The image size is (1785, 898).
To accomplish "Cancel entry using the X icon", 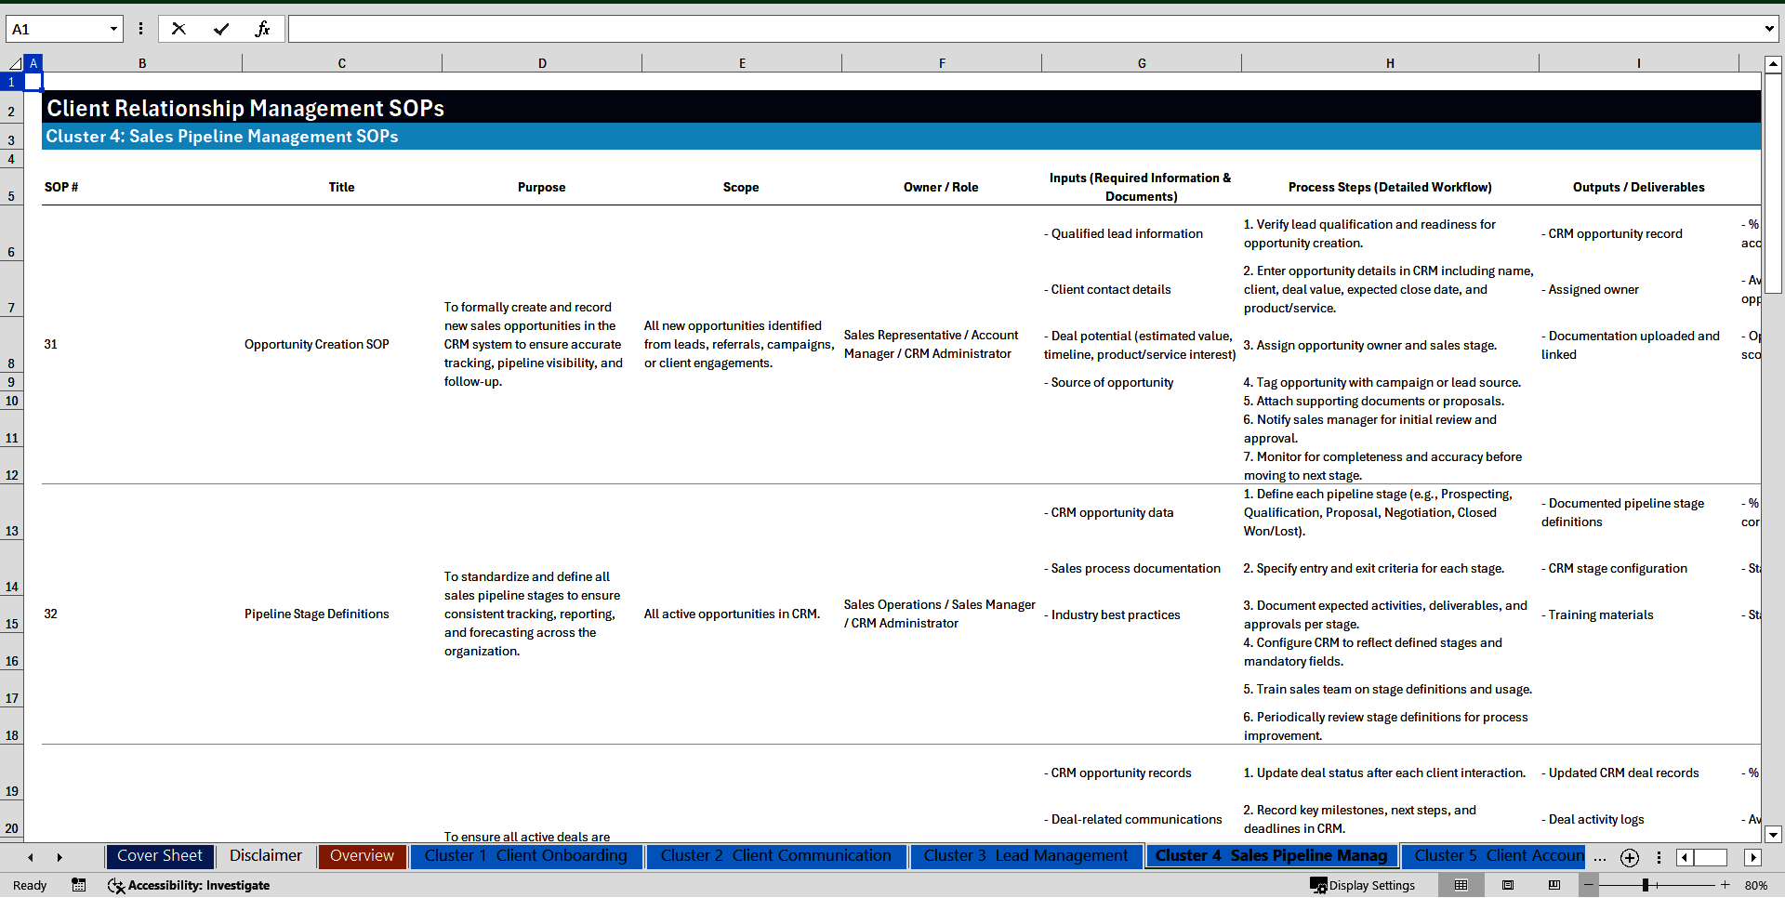I will point(178,29).
